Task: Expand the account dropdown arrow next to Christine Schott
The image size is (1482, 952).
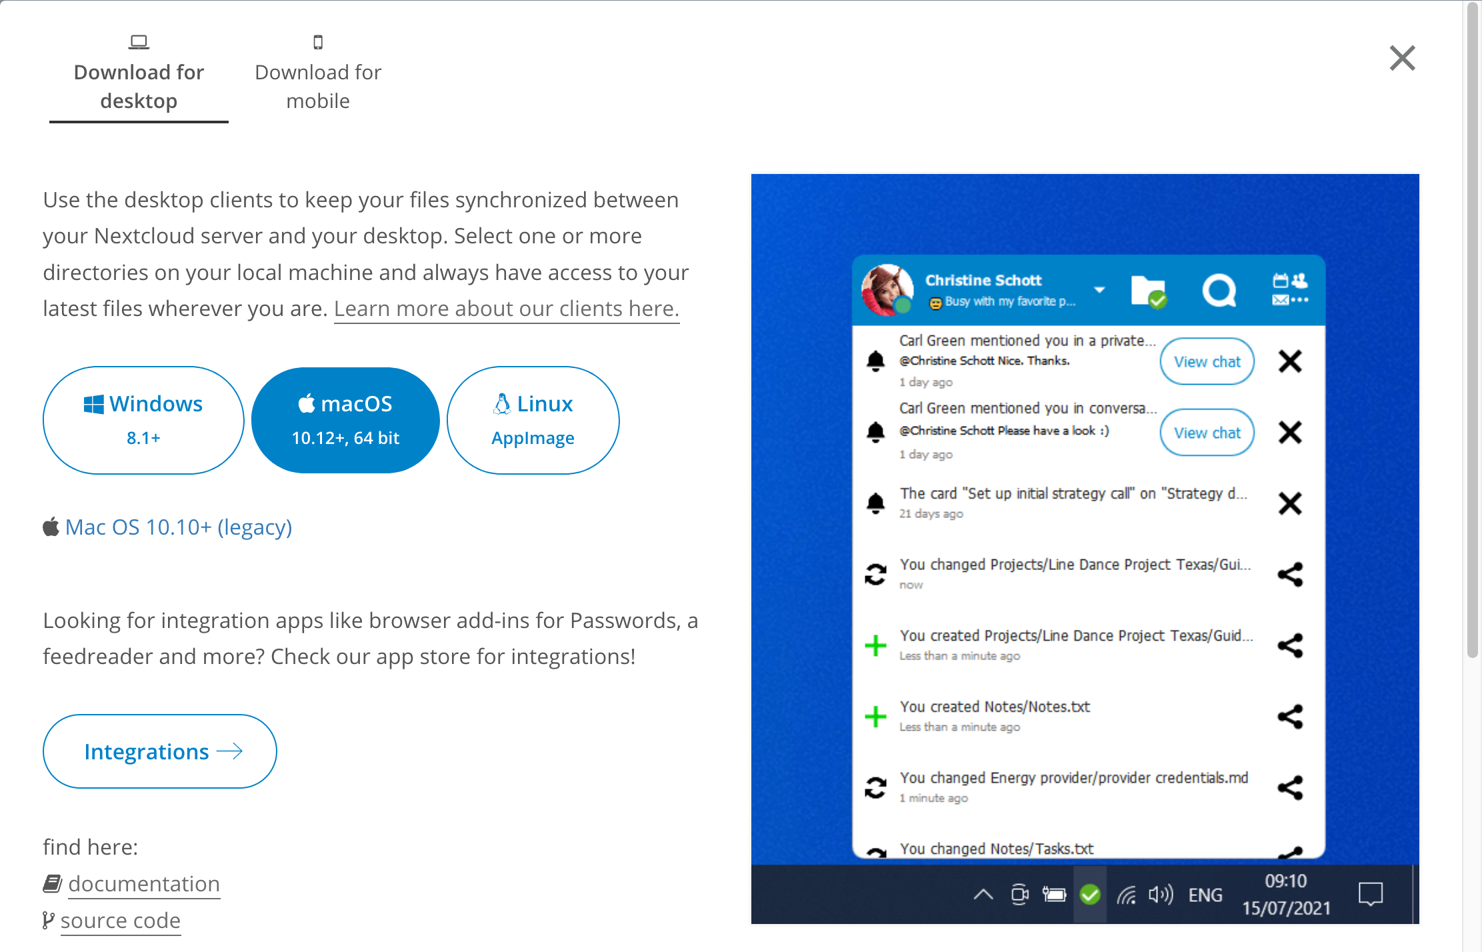Action: pyautogui.click(x=1099, y=289)
